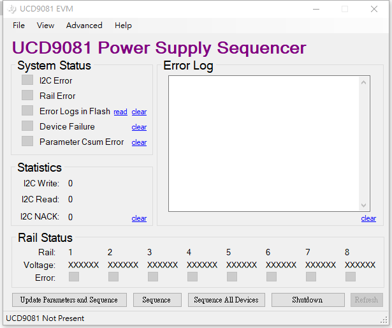Click the Error Log scroll down arrow

click(x=364, y=205)
